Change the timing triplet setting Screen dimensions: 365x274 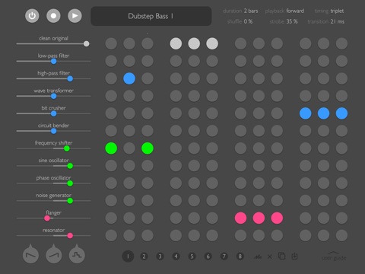click(x=329, y=11)
